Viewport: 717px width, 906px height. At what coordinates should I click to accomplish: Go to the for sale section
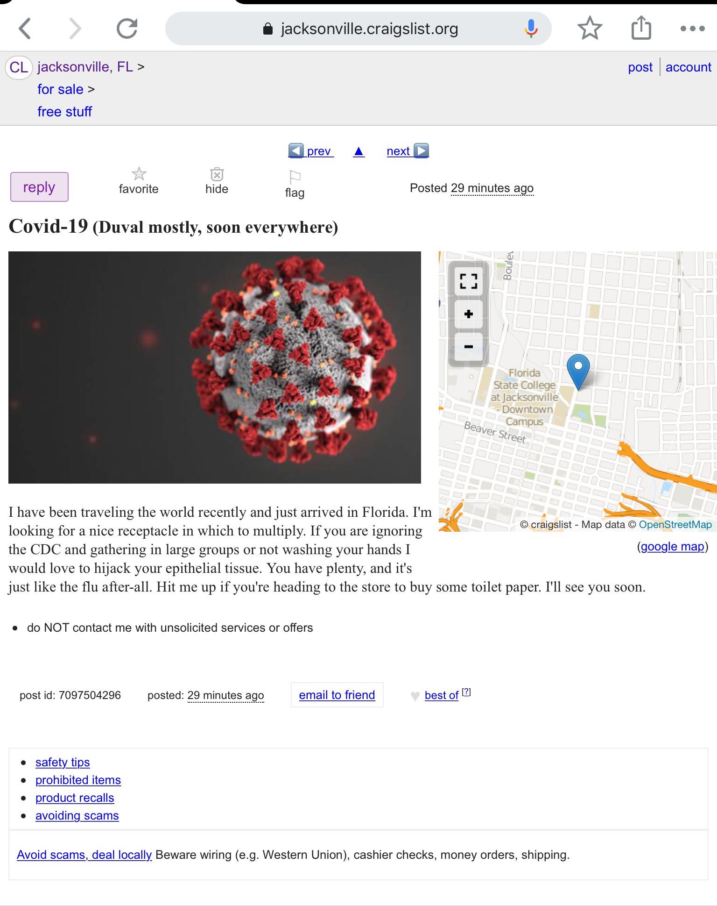pos(60,89)
